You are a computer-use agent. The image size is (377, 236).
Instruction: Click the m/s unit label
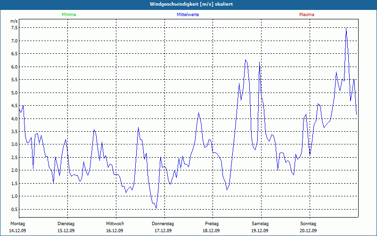[x=14, y=21]
